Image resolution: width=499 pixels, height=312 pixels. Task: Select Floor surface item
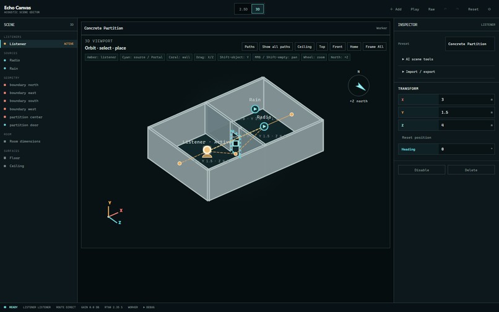(x=38, y=158)
